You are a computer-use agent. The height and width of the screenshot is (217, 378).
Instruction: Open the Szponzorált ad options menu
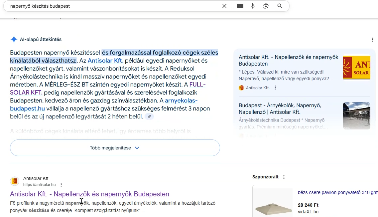coord(284,177)
